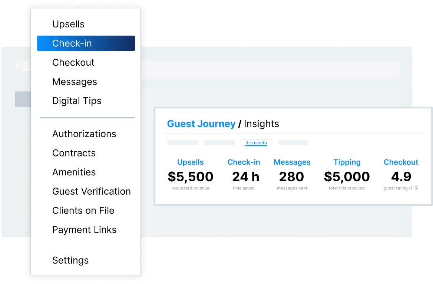Select Contracts from the sidebar
Image resolution: width=433 pixels, height=284 pixels.
click(x=74, y=153)
